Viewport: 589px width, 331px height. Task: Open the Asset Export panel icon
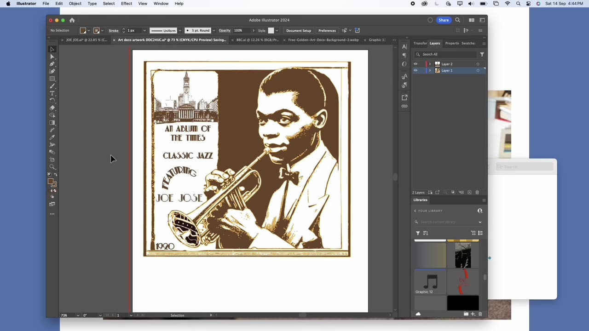pos(404,97)
